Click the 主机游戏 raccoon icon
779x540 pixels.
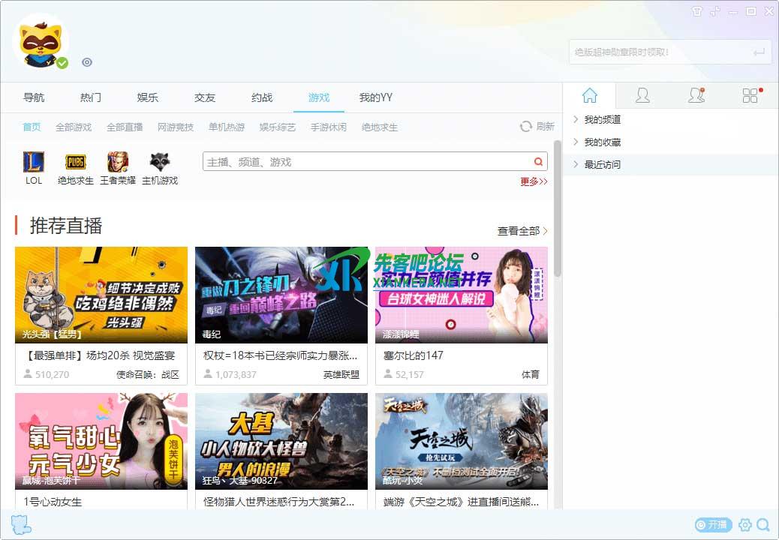[x=159, y=163]
